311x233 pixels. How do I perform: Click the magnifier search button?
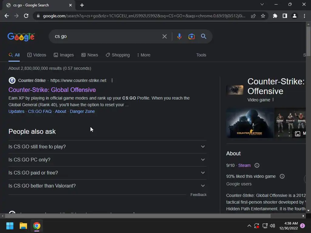pyautogui.click(x=203, y=36)
